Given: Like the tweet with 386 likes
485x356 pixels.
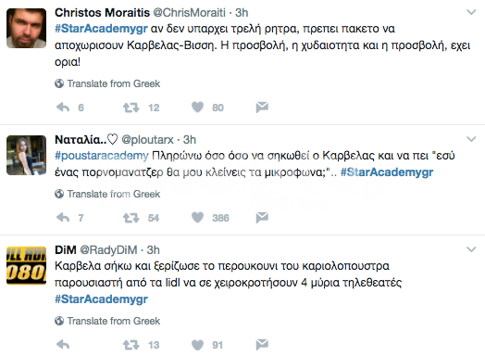Looking at the screenshot, I should 197,218.
